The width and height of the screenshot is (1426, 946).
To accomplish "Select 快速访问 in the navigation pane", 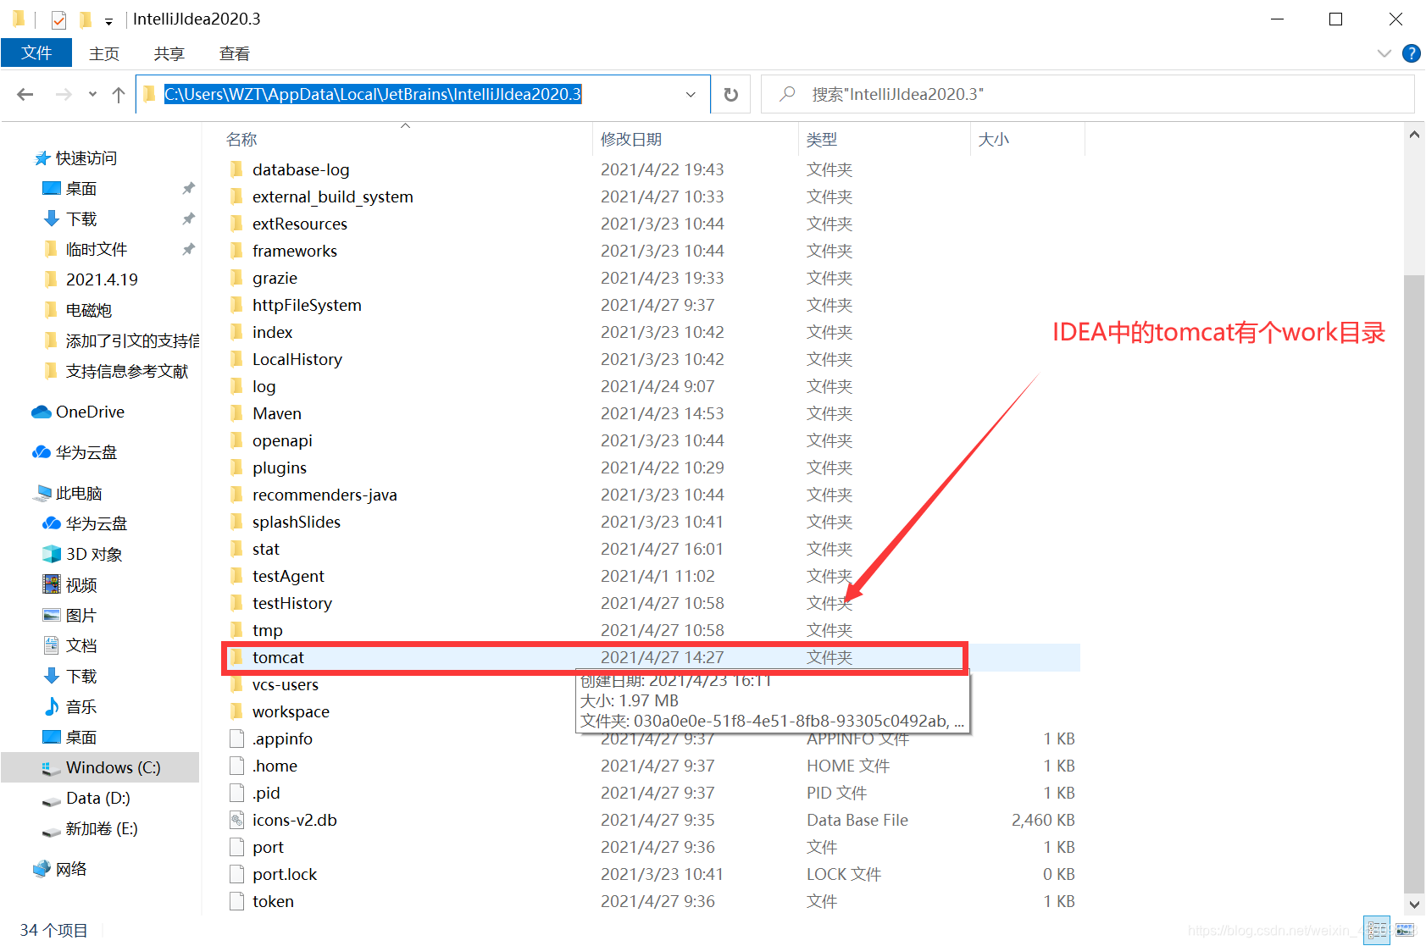I will coord(86,158).
